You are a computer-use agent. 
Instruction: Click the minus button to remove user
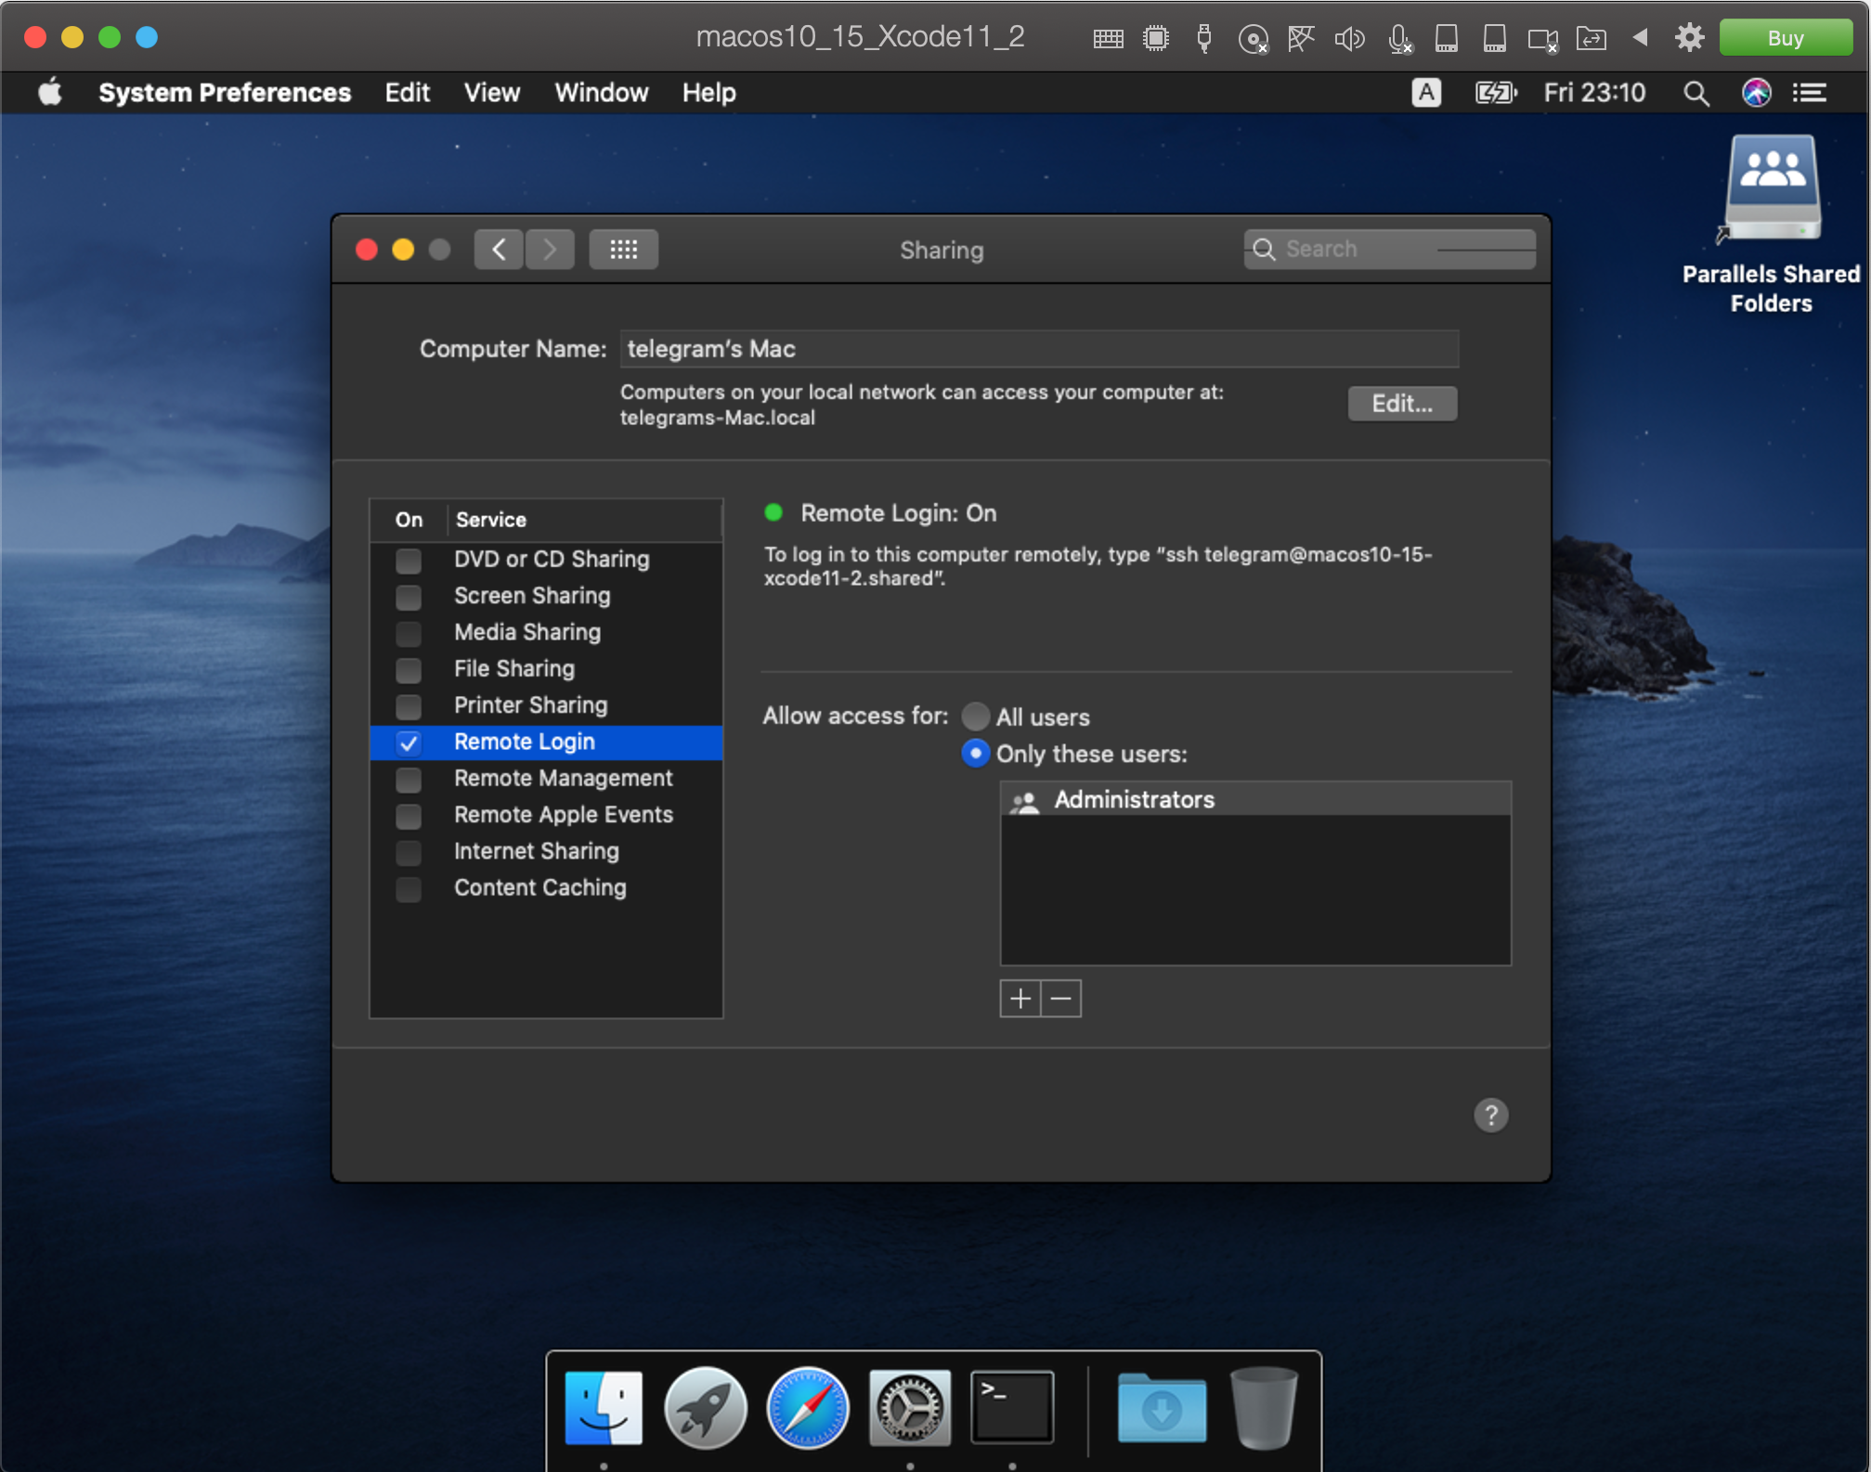[x=1061, y=999]
